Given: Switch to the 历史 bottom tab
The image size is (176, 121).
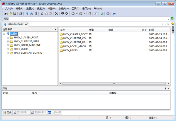Looking at the screenshot, I should [7, 112].
